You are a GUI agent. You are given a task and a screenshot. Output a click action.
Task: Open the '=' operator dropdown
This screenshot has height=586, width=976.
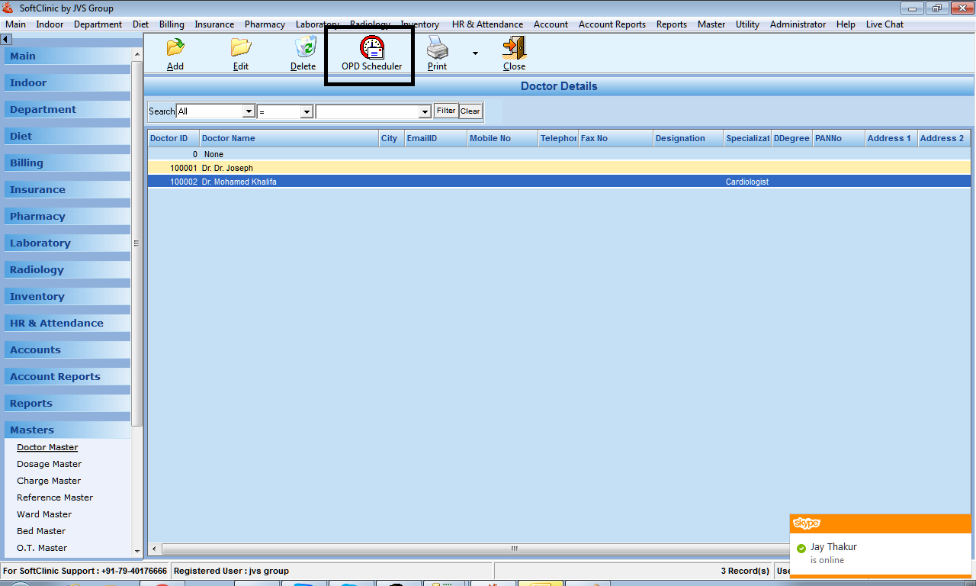pos(307,111)
